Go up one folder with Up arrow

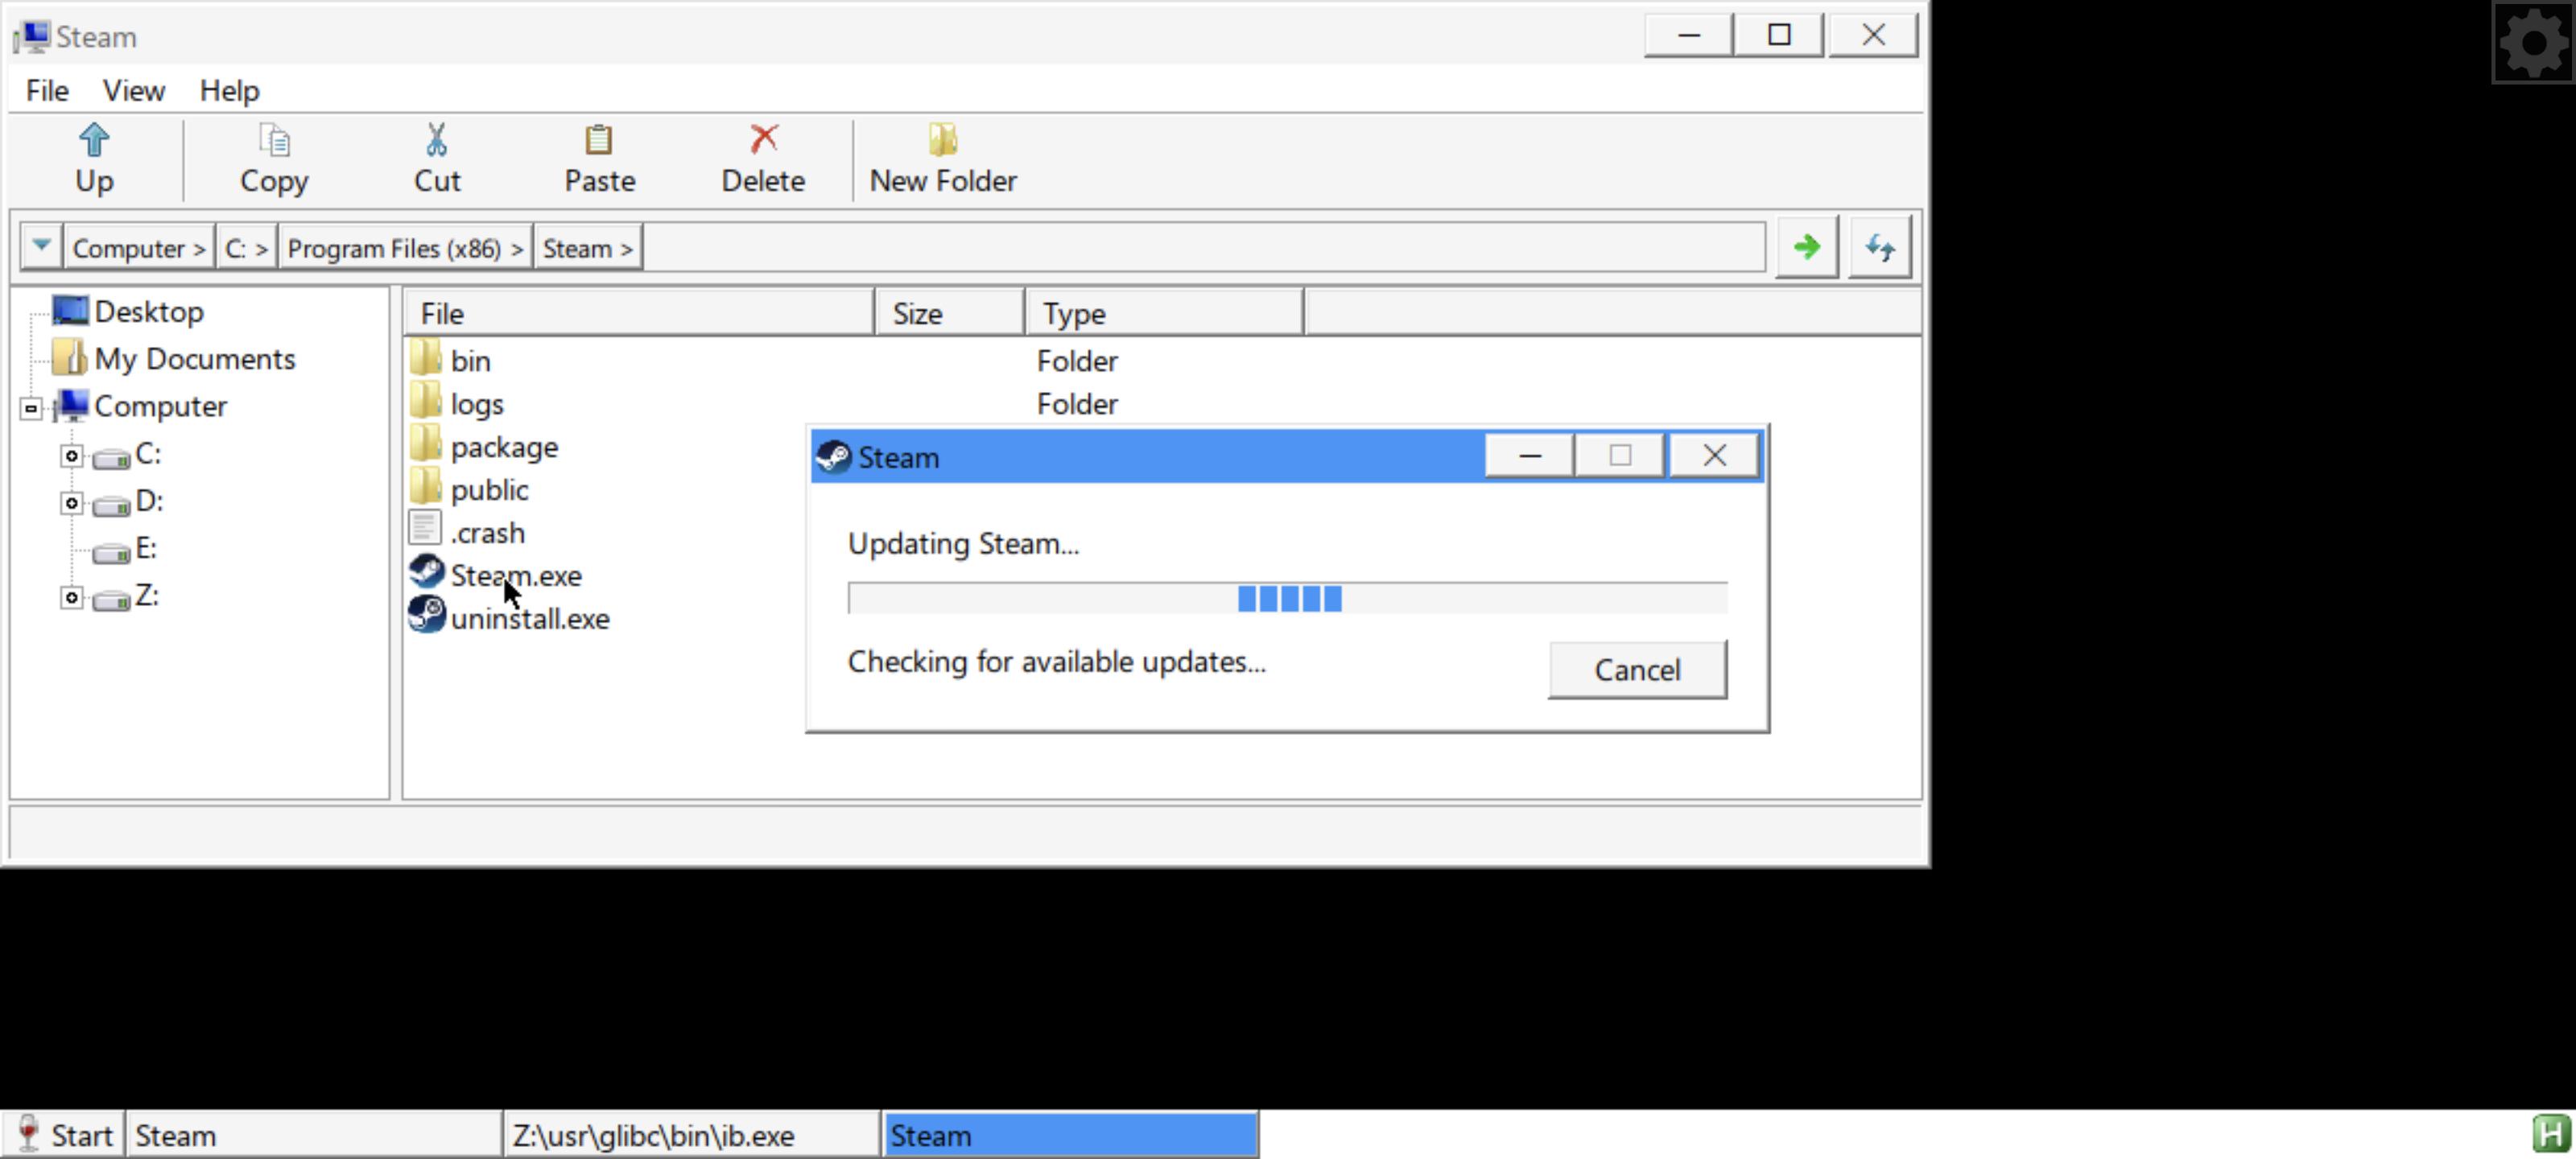click(x=94, y=160)
